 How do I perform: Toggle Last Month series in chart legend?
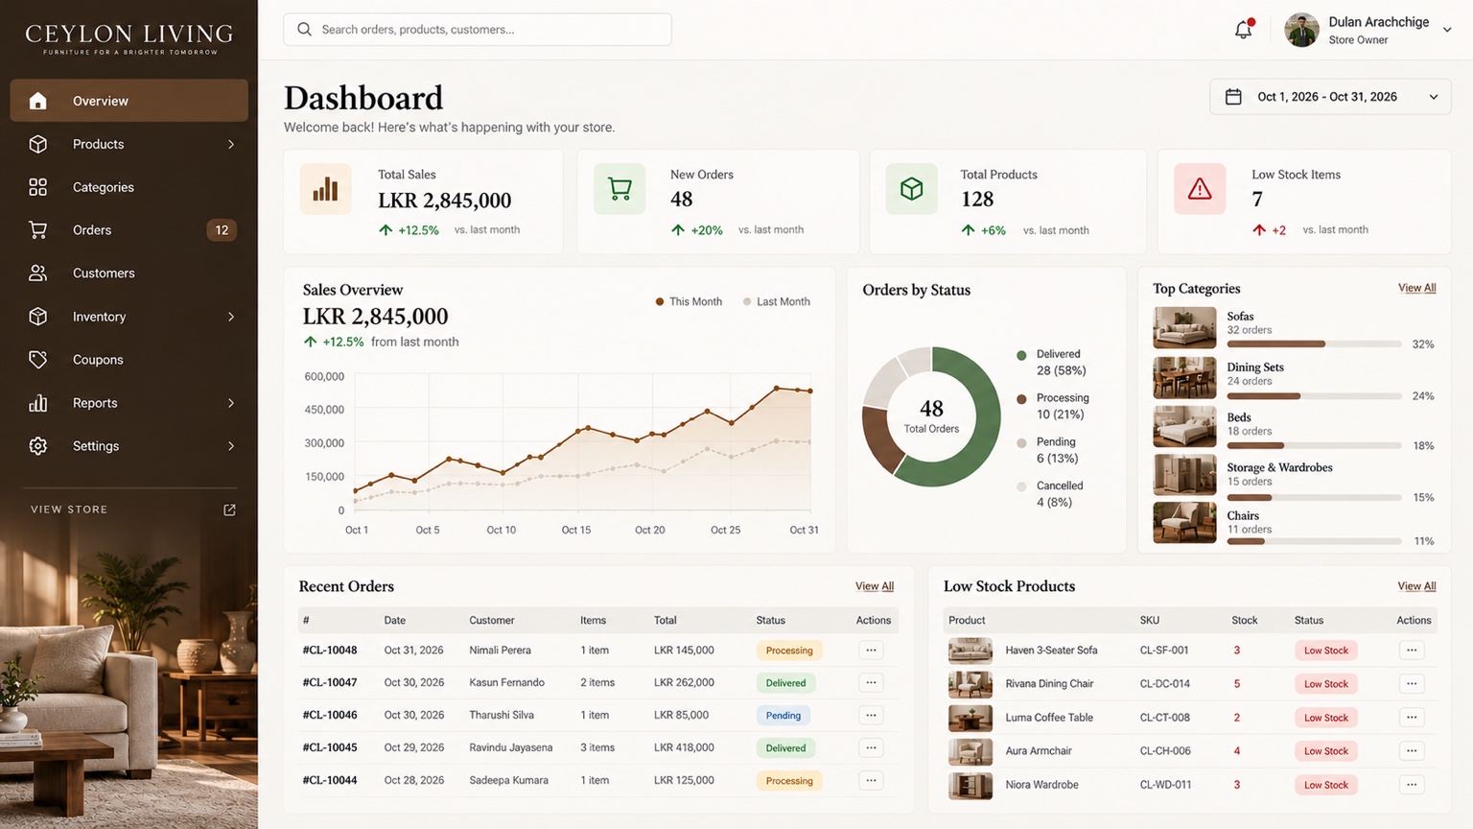pos(776,301)
